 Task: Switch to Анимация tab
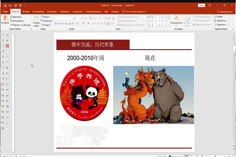coord(65,11)
